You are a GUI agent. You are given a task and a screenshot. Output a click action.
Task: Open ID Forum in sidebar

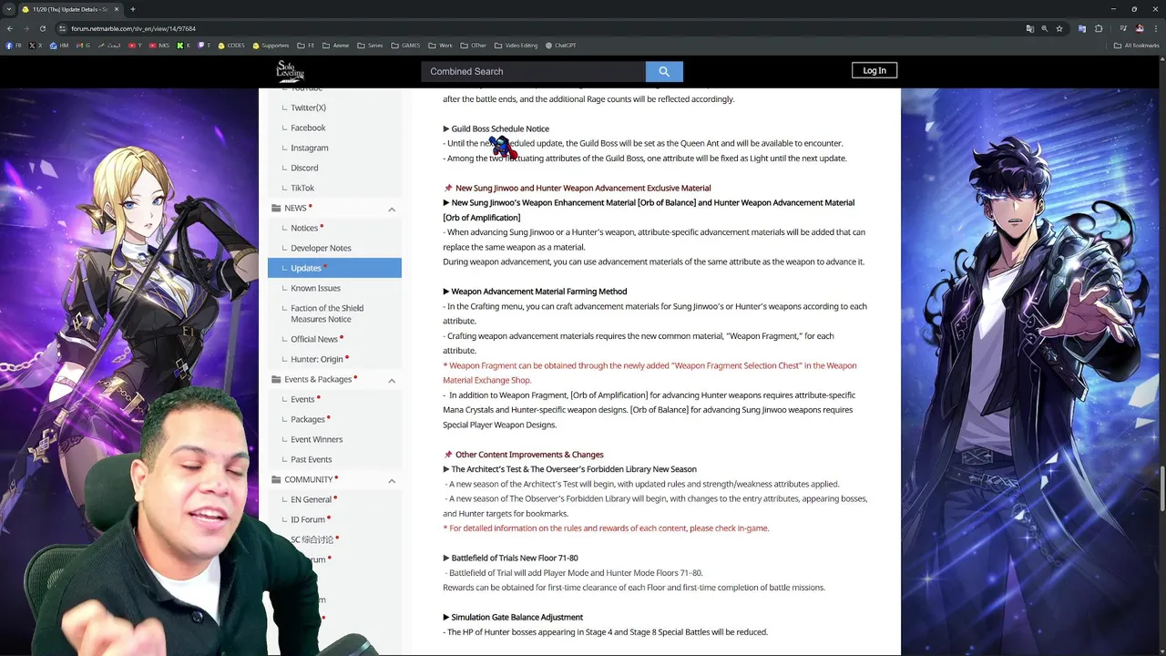308,519
